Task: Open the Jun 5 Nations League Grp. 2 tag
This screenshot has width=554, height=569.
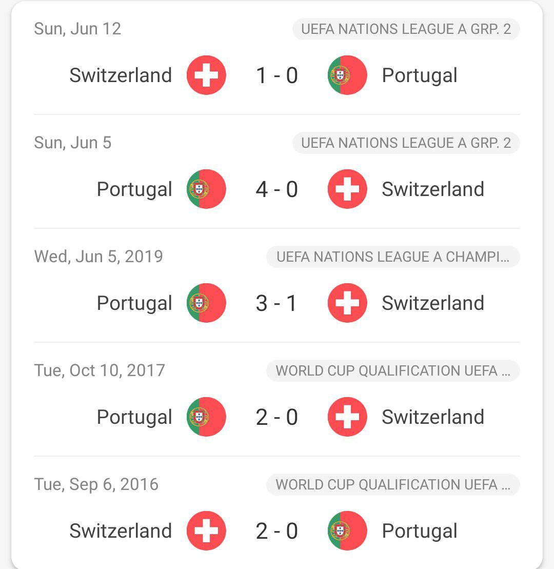Action: pos(406,143)
